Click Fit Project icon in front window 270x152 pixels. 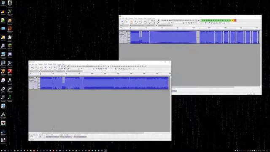[x=126, y=69]
